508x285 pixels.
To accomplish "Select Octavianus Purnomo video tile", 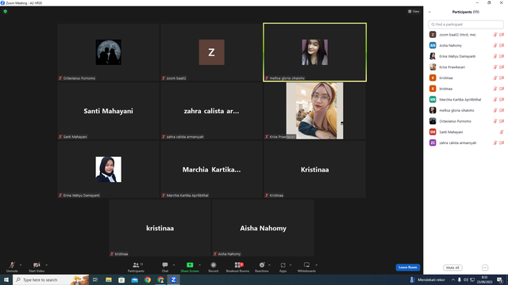I will pyautogui.click(x=109, y=52).
